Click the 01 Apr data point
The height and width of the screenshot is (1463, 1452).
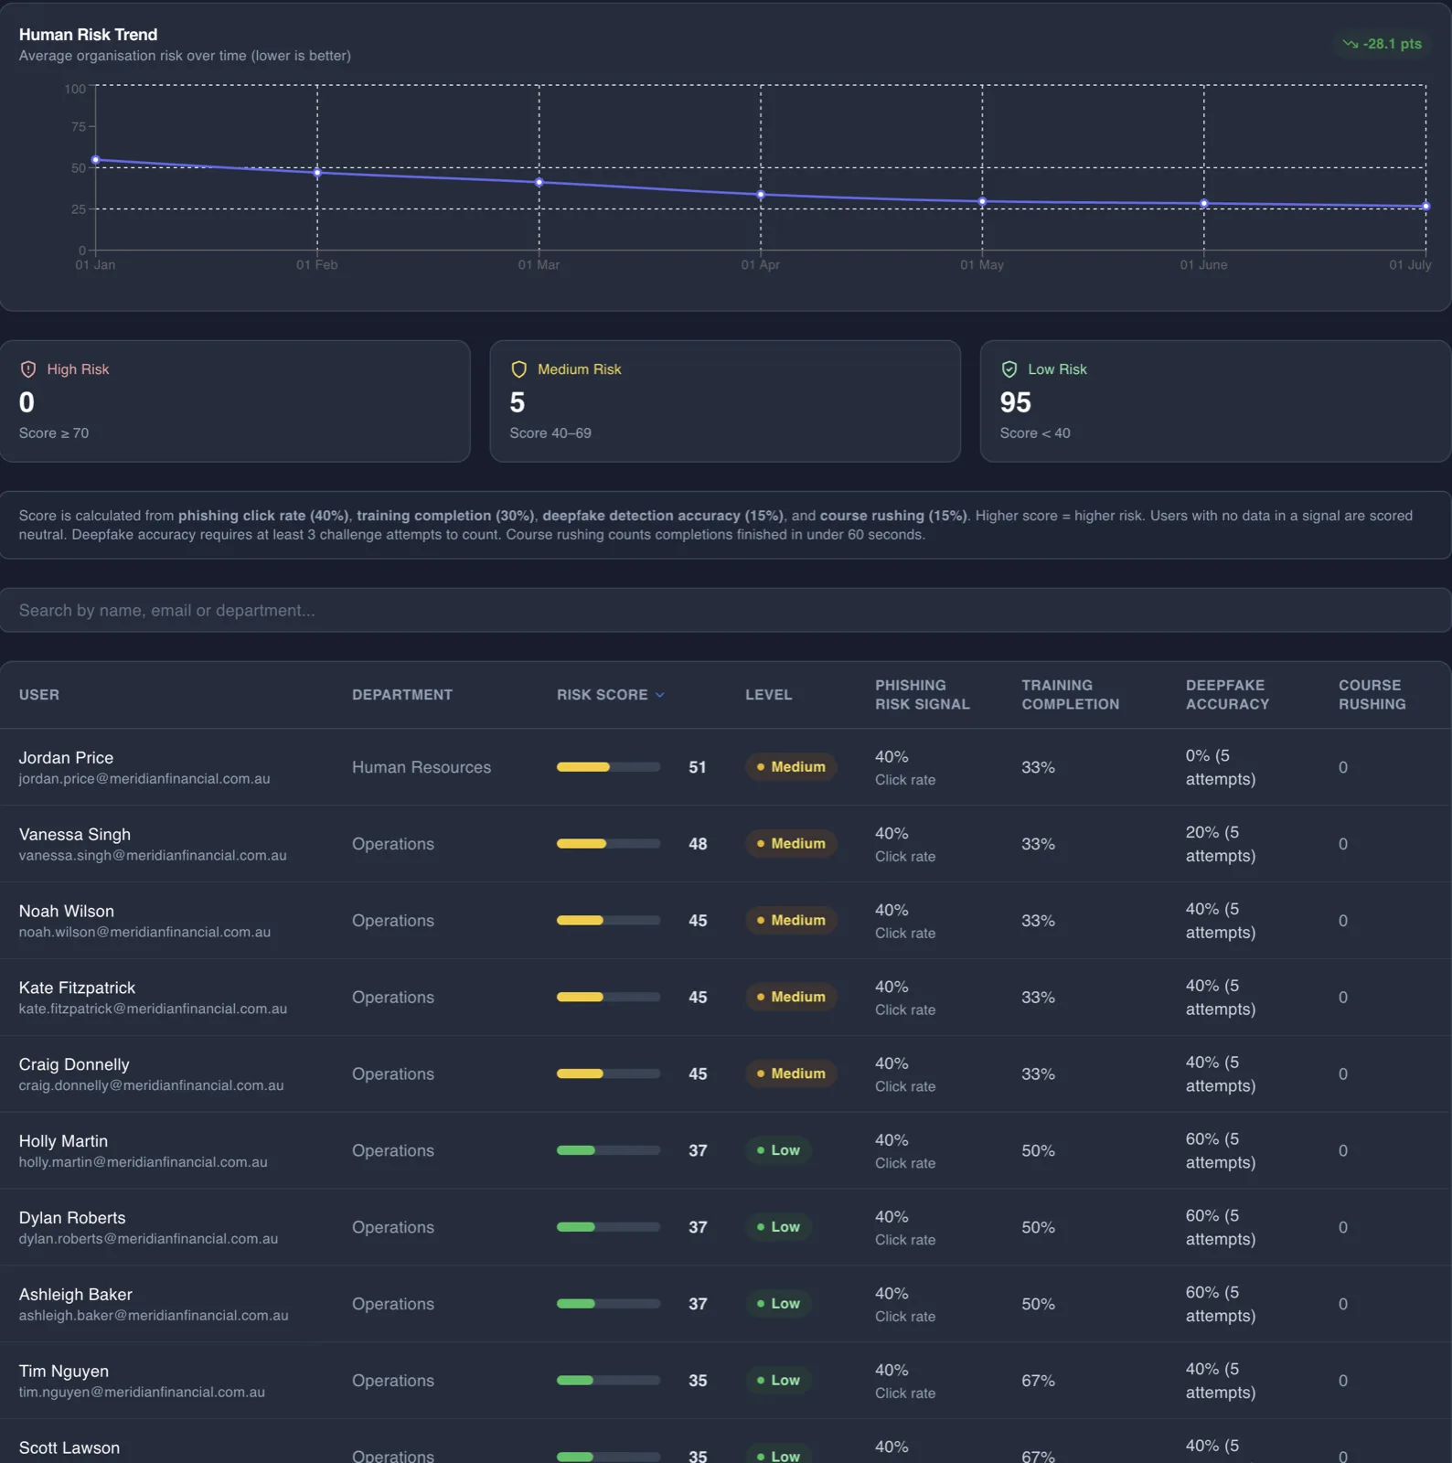(761, 195)
